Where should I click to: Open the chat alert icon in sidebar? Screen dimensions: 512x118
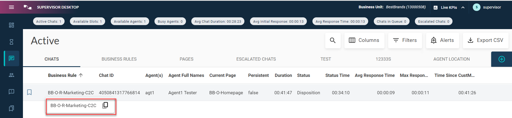pos(11,92)
